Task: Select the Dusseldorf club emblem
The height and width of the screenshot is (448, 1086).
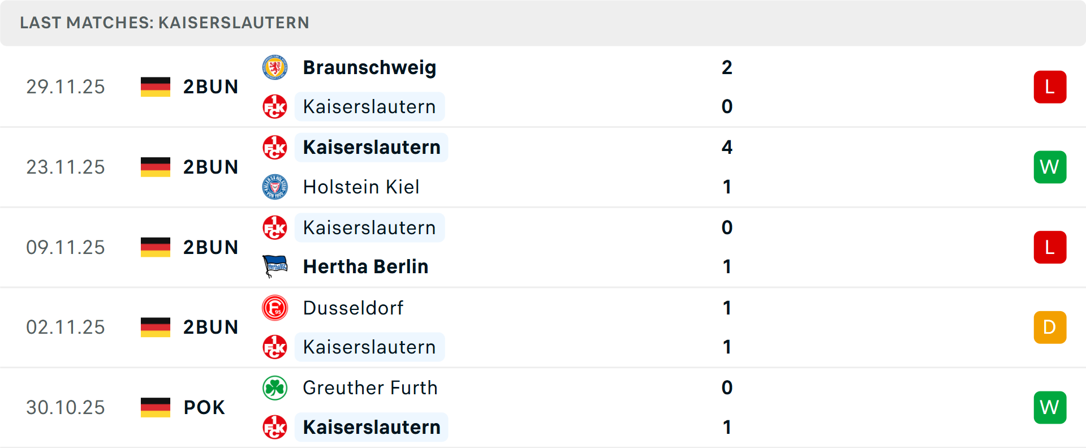Action: (275, 308)
